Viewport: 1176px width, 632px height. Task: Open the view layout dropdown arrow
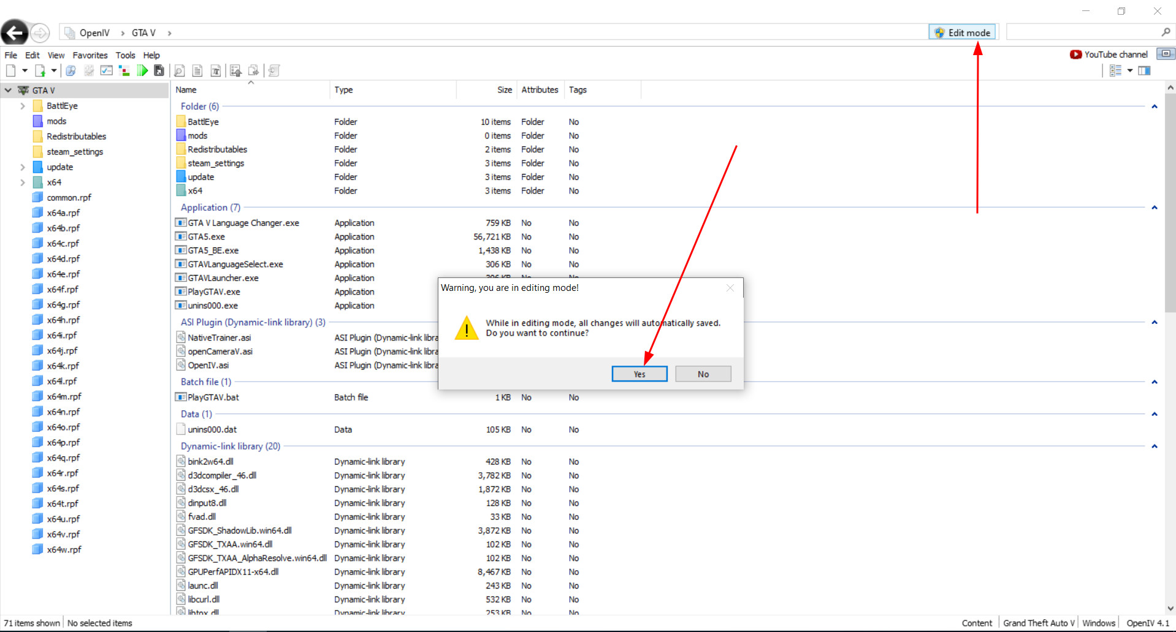1130,71
